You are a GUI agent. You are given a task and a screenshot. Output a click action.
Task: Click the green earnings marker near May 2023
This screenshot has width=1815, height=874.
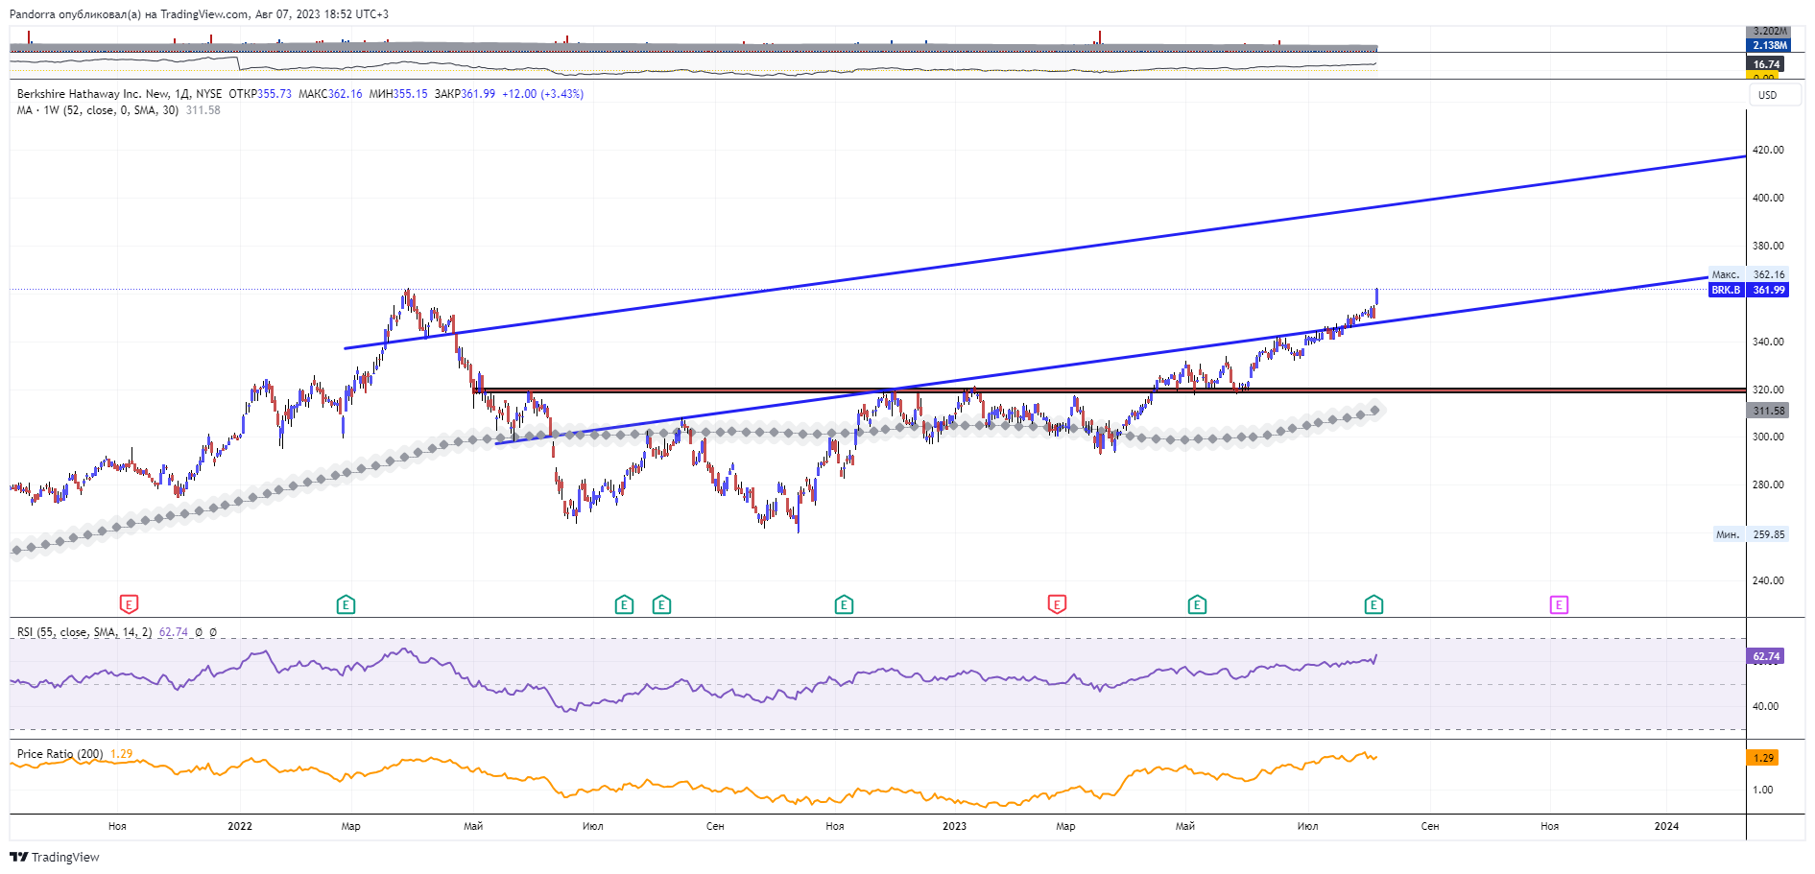1197,604
